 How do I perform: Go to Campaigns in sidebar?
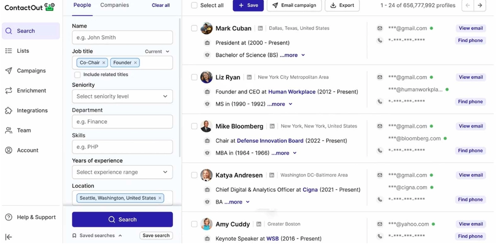[x=31, y=71]
